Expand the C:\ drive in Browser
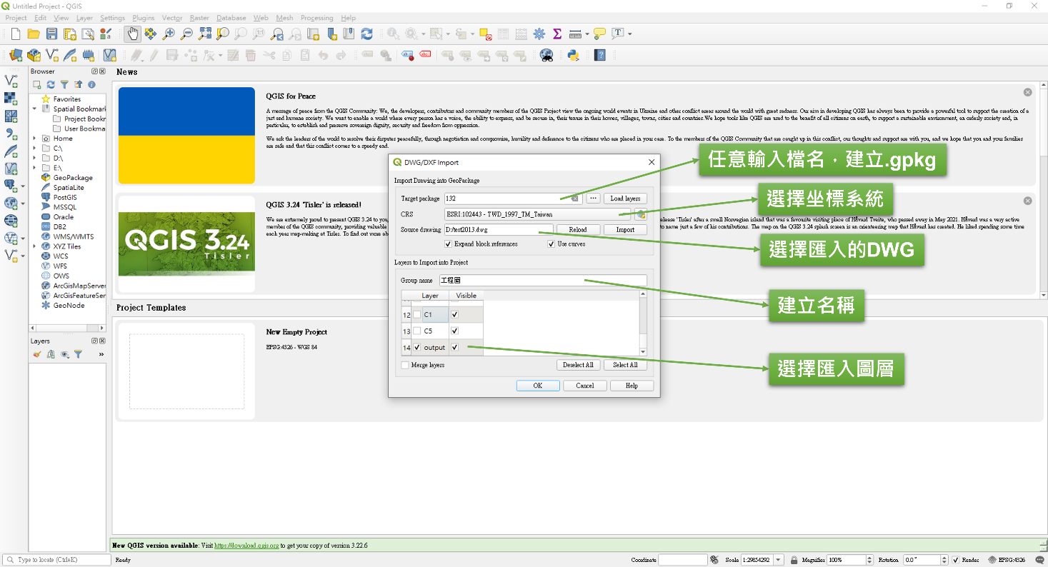The height and width of the screenshot is (567, 1048). tap(34, 149)
